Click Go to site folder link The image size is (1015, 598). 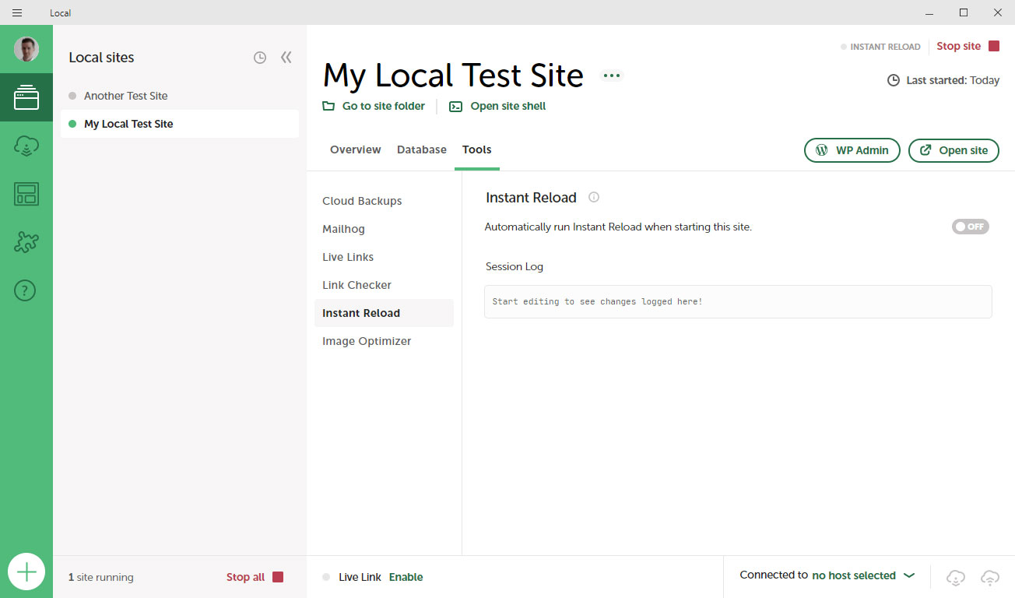[374, 106]
